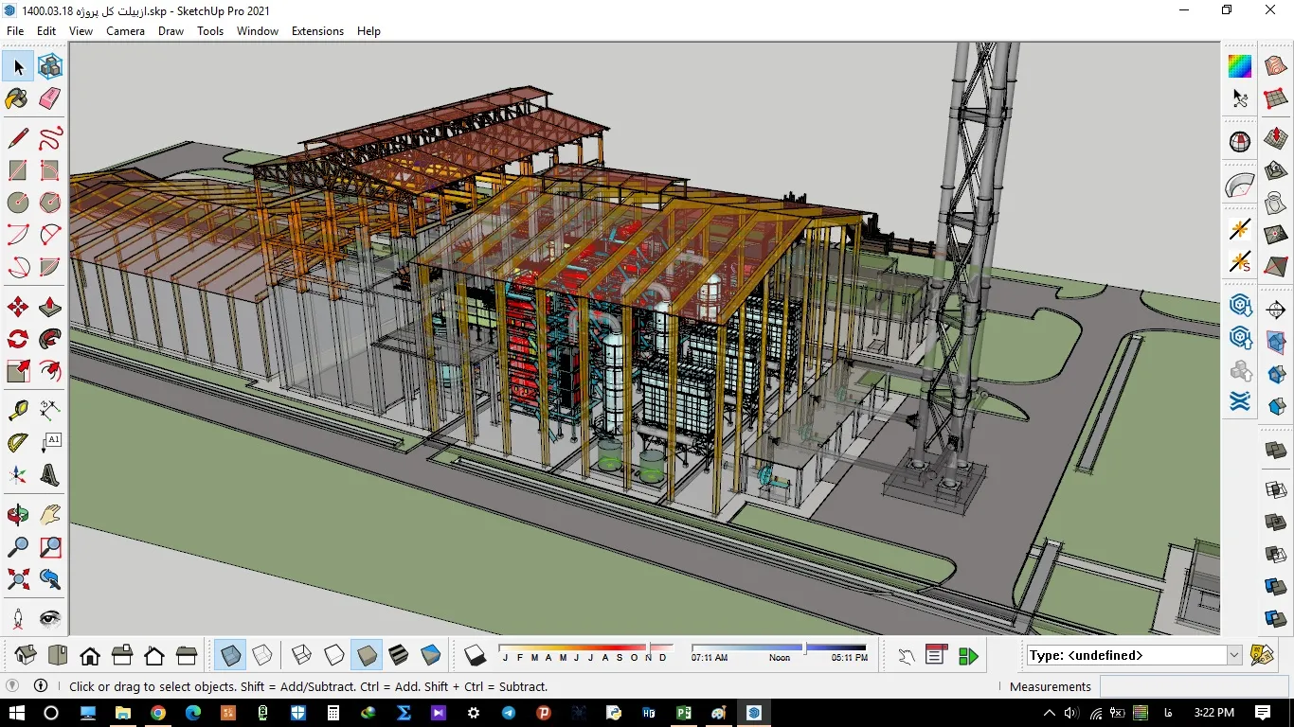This screenshot has width=1294, height=727.
Task: Pick the Paint Bucket tool
Action: [x=17, y=98]
